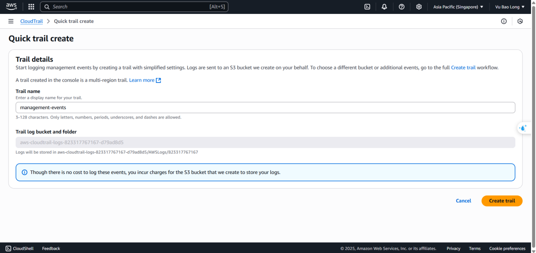Open the settings gear icon
The height and width of the screenshot is (253, 536).
419,7
